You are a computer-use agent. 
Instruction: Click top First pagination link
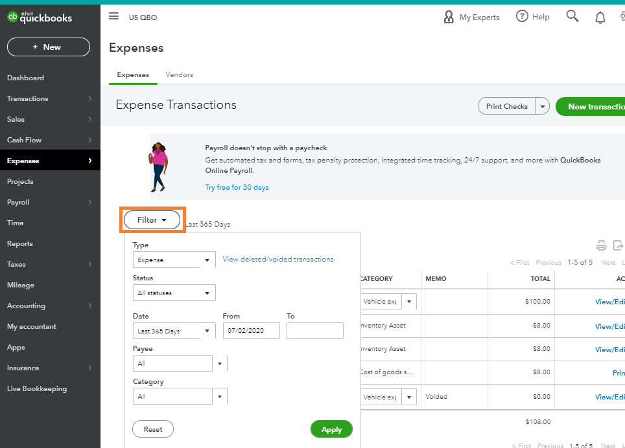520,263
